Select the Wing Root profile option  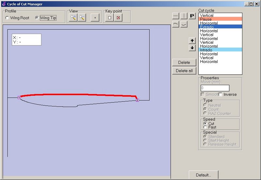pos(7,18)
